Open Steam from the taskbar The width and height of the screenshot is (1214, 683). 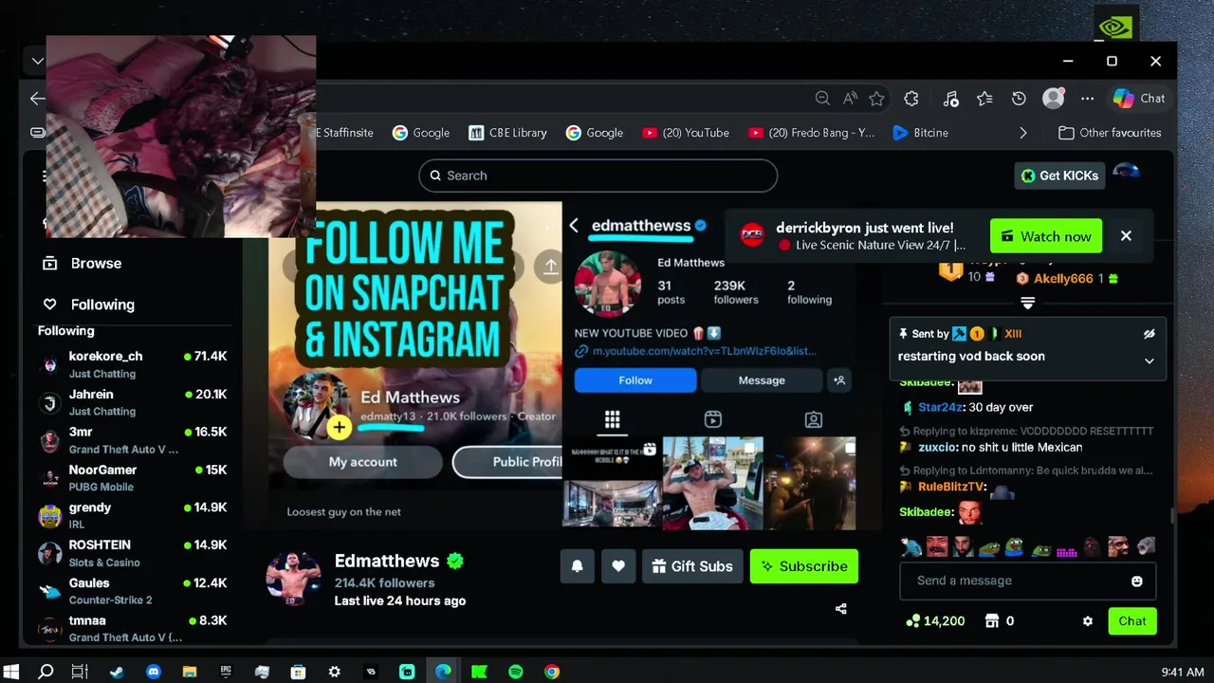coord(117,672)
